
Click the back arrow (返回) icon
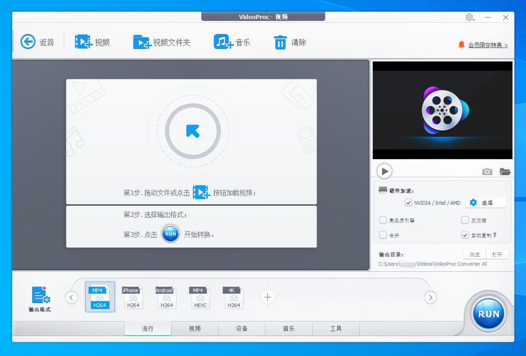[x=28, y=42]
